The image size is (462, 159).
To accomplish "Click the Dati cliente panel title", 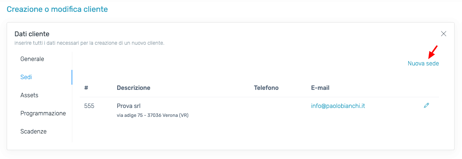I will pyautogui.click(x=32, y=34).
